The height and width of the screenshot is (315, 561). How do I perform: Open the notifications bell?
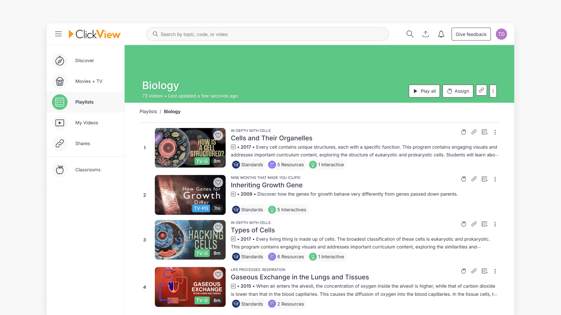click(x=441, y=34)
